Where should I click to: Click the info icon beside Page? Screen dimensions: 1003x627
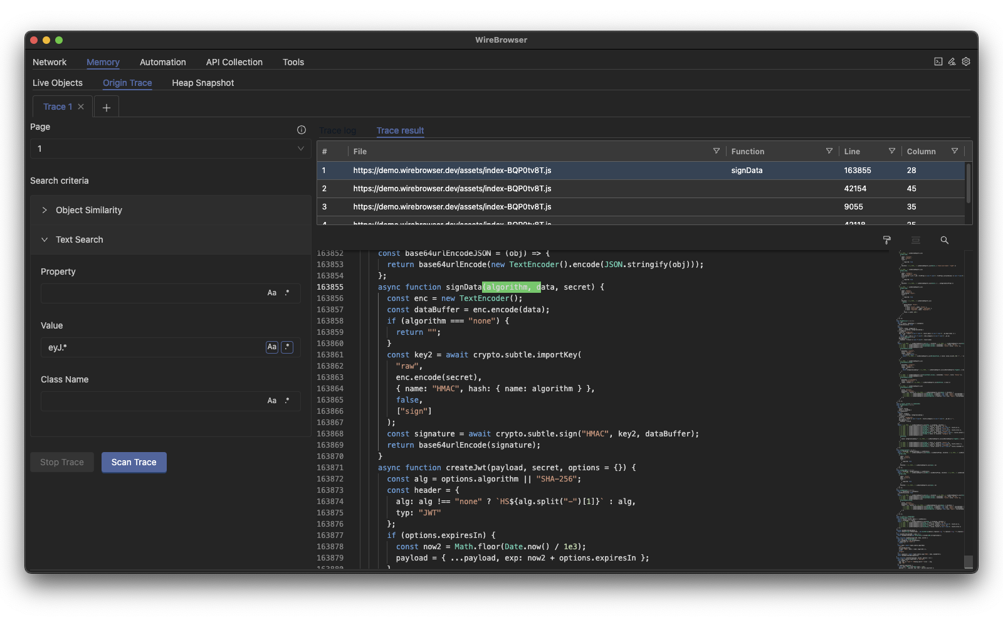[302, 130]
